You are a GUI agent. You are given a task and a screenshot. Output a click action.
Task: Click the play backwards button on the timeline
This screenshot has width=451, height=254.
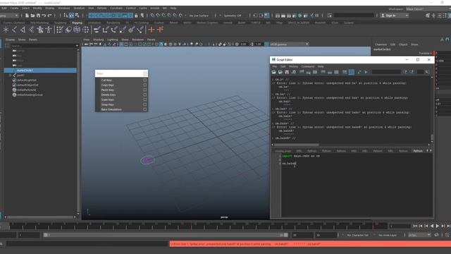coord(432,226)
